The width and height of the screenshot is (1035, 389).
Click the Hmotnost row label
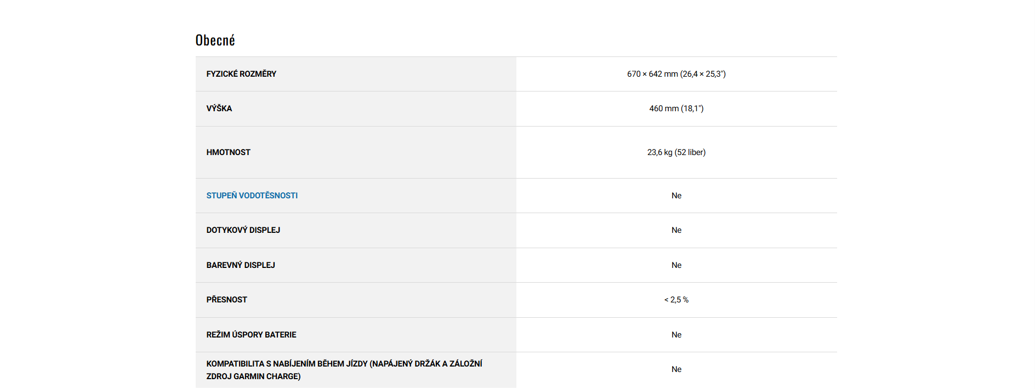pos(228,152)
